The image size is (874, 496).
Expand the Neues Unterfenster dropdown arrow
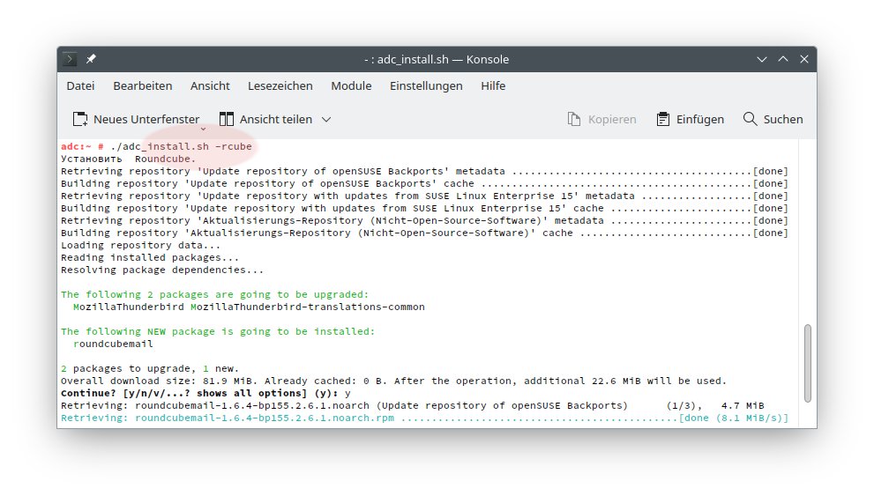click(x=203, y=129)
